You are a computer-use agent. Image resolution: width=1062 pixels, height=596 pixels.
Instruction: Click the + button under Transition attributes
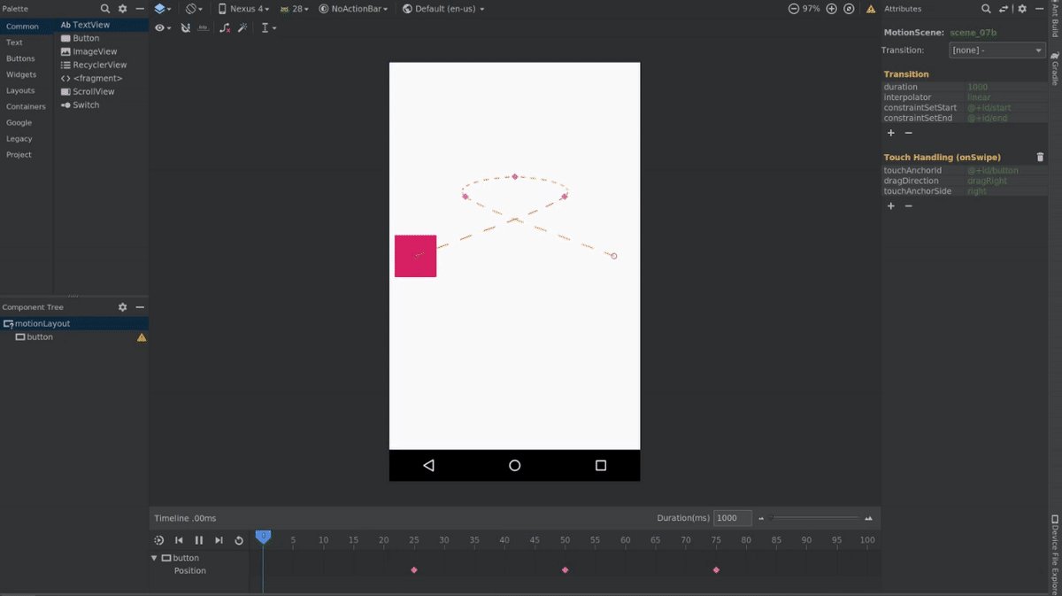tap(890, 133)
